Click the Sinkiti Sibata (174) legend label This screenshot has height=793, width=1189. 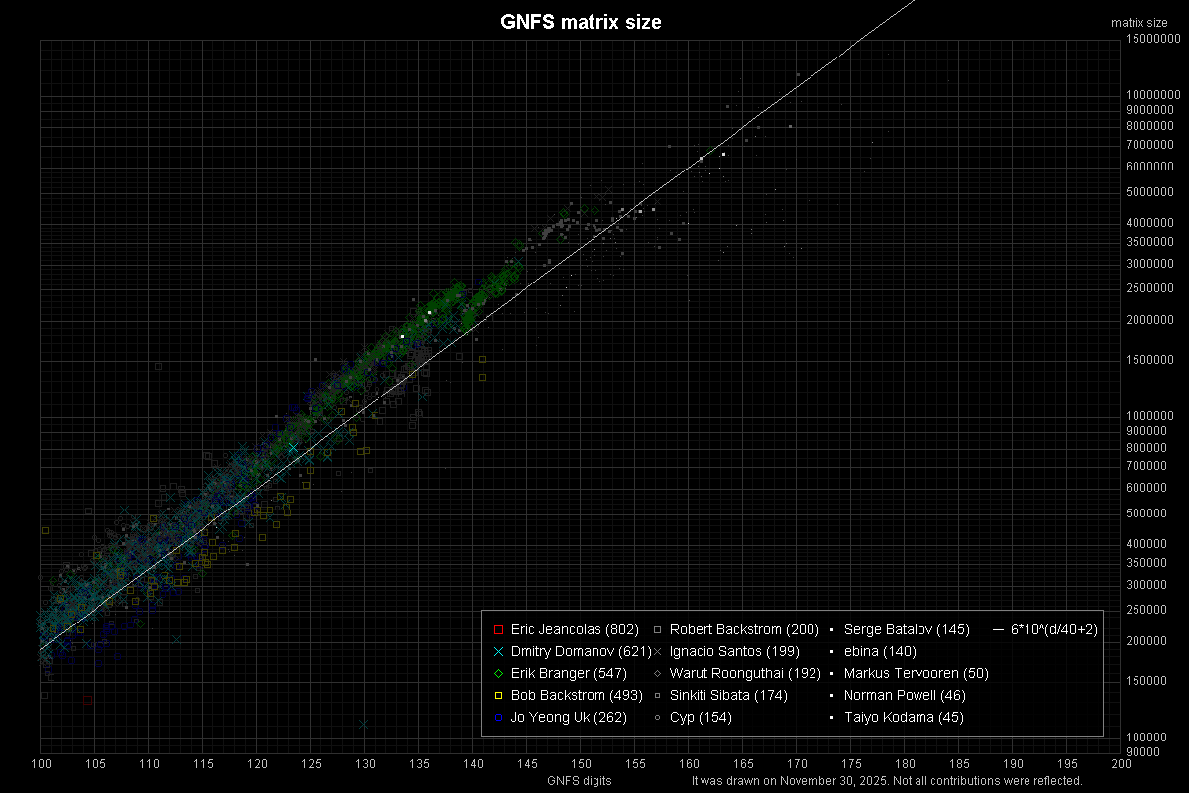[728, 695]
